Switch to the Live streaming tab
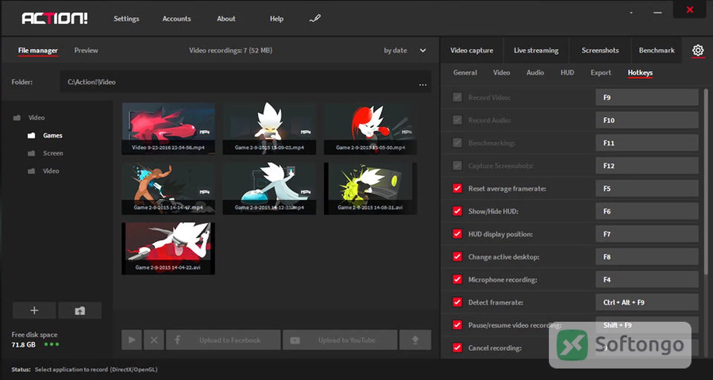This screenshot has width=713, height=380. 536,50
